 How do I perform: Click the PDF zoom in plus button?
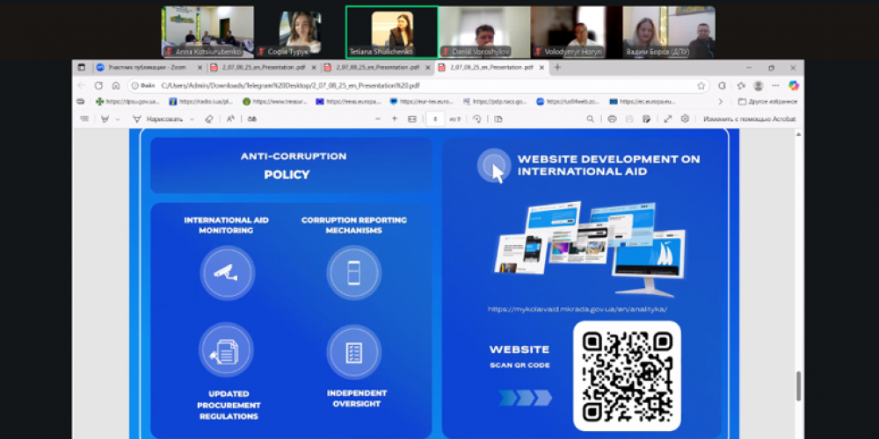pos(395,119)
